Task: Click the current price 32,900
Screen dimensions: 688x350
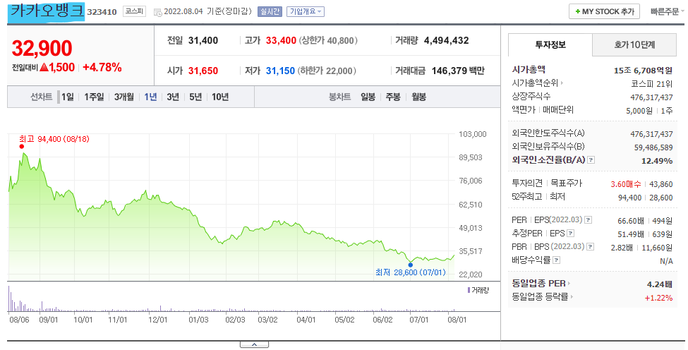Action: click(x=42, y=48)
